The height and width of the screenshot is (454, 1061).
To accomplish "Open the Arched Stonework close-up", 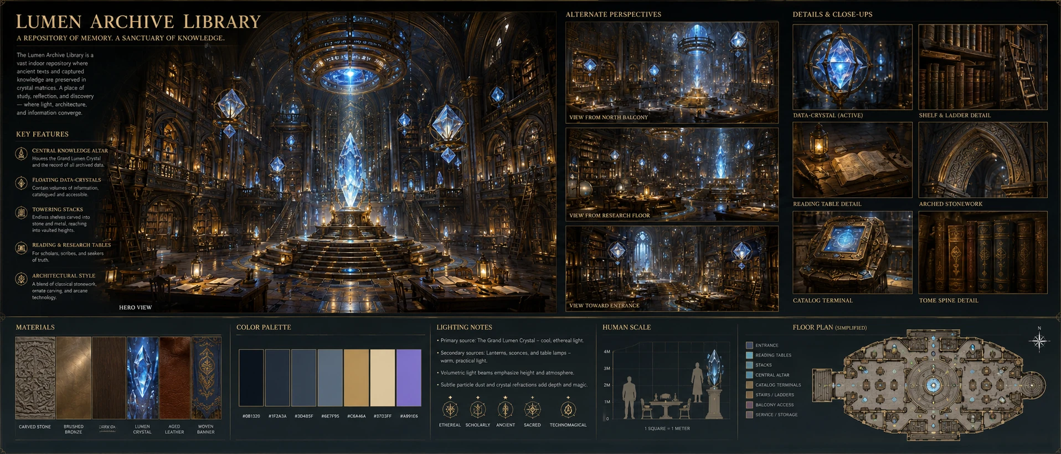I will 983,160.
